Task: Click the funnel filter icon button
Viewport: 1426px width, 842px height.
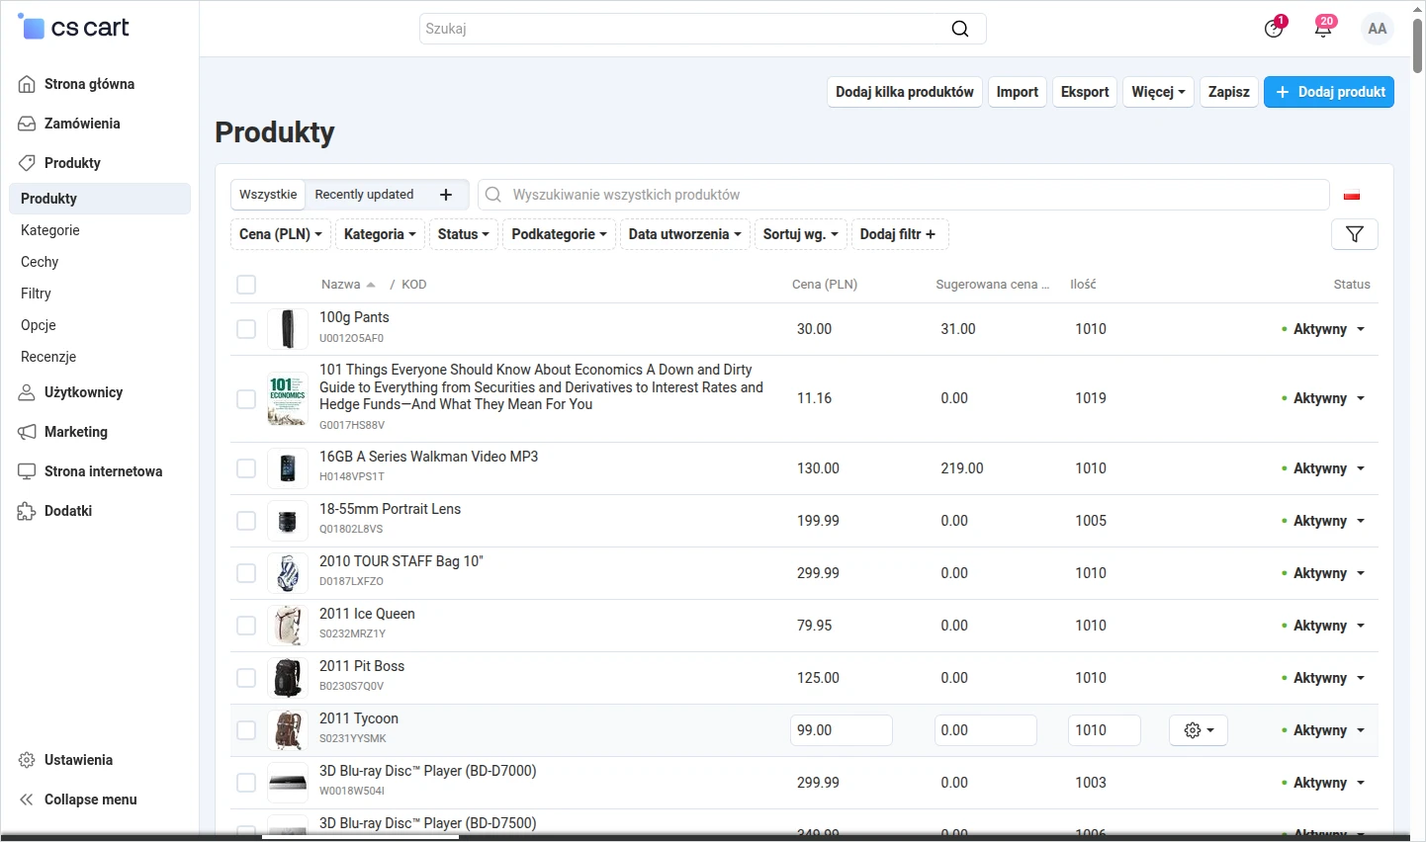Action: (x=1355, y=234)
